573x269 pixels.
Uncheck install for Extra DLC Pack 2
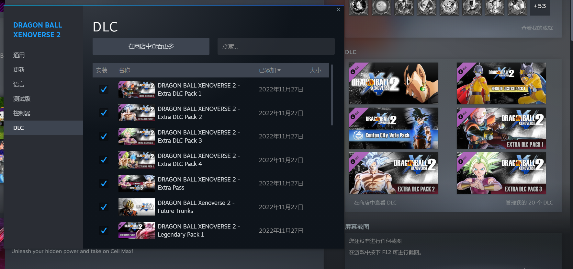[104, 113]
